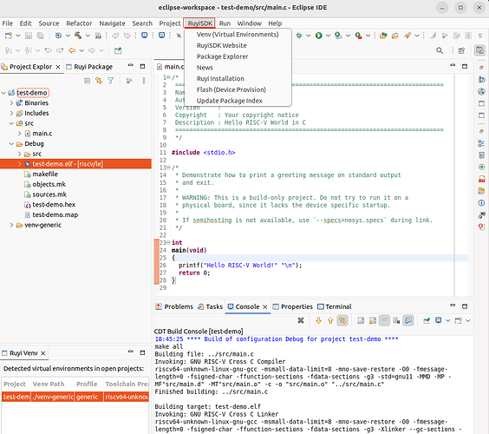Open the Run launch dropdown arrow
The image size is (489, 434).
328,36
